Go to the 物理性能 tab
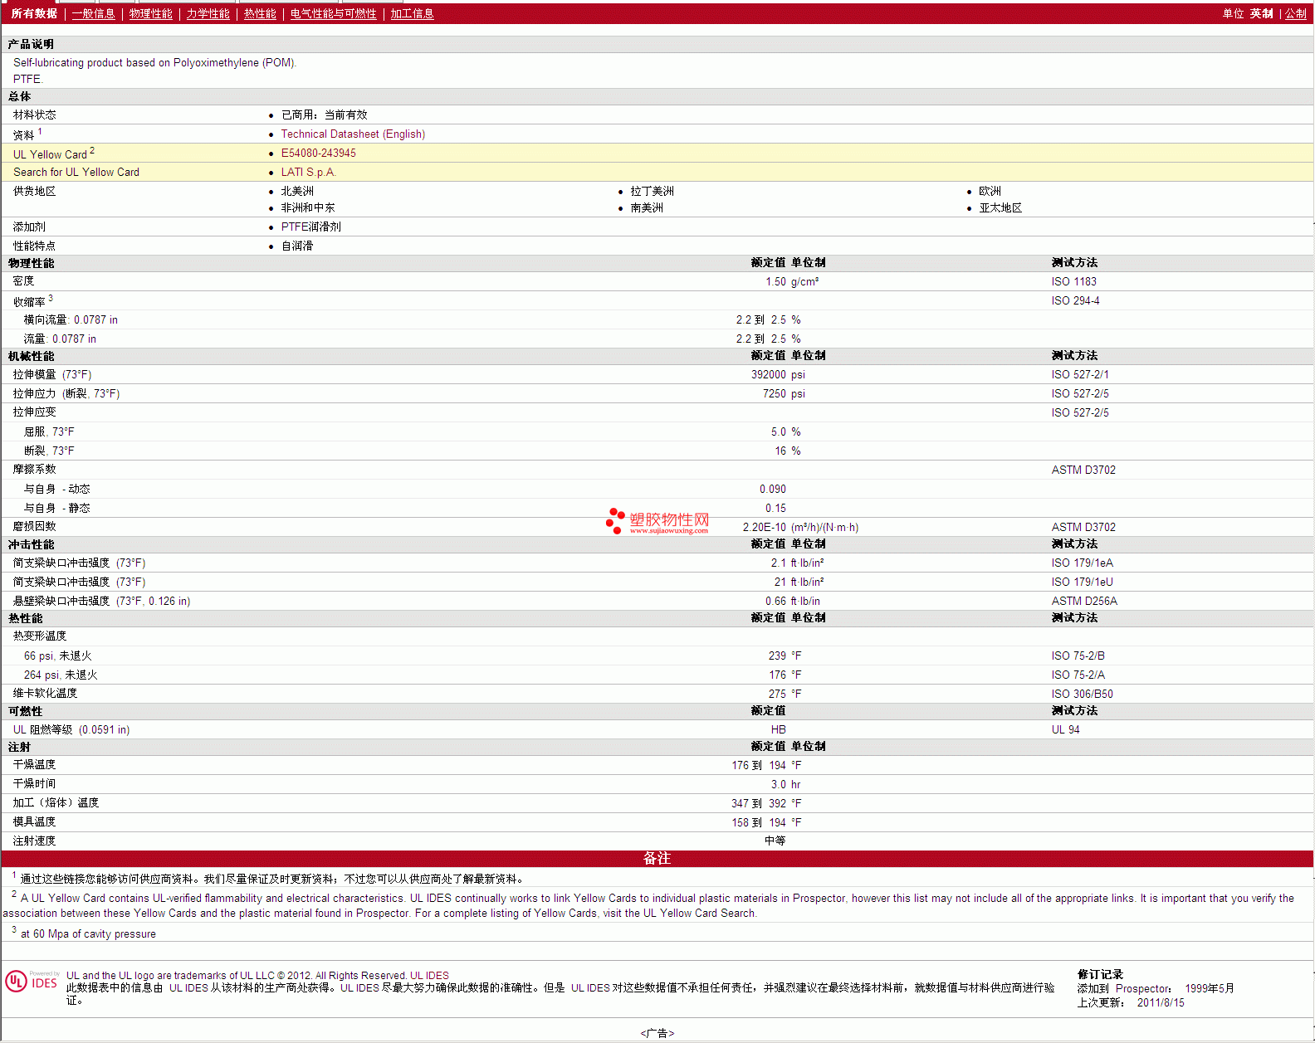1315x1043 pixels. click(x=150, y=14)
